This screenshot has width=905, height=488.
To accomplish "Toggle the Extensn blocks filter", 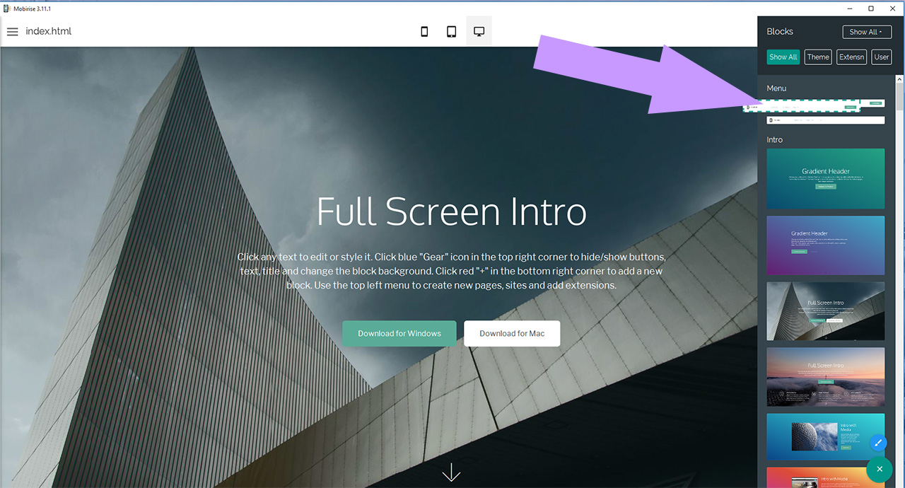I will coord(851,57).
